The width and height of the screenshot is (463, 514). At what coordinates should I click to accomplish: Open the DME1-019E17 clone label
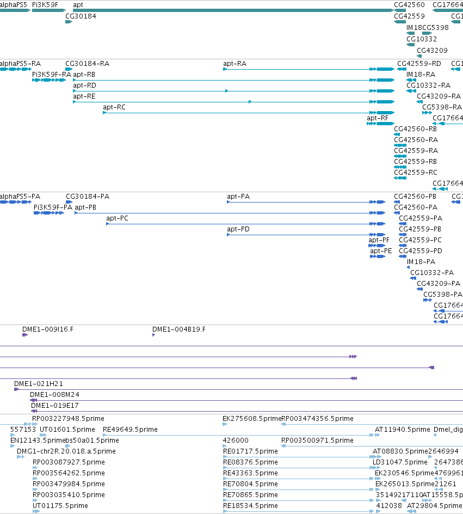55,406
